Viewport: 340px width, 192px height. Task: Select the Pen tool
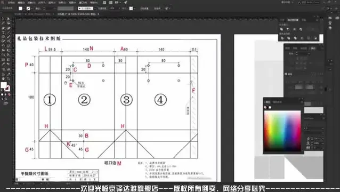coord(3,28)
